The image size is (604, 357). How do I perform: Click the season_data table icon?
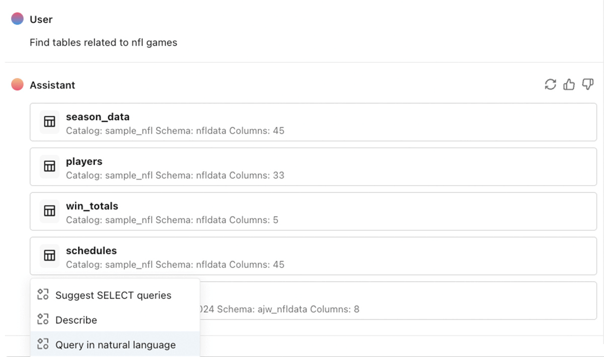pos(49,122)
